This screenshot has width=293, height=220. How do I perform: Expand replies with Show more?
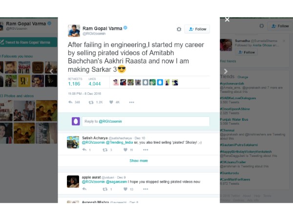coord(139,160)
